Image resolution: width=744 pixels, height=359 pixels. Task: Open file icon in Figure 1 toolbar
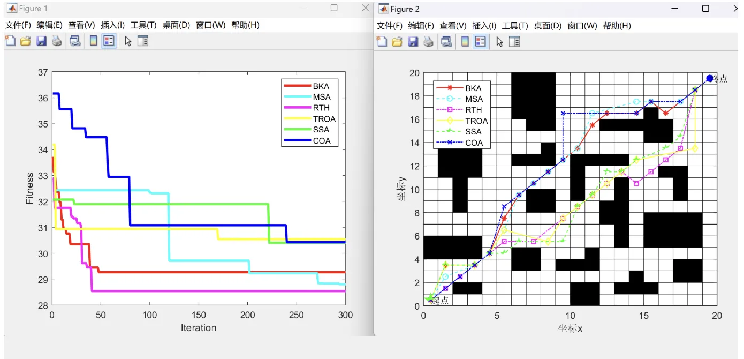pos(26,41)
